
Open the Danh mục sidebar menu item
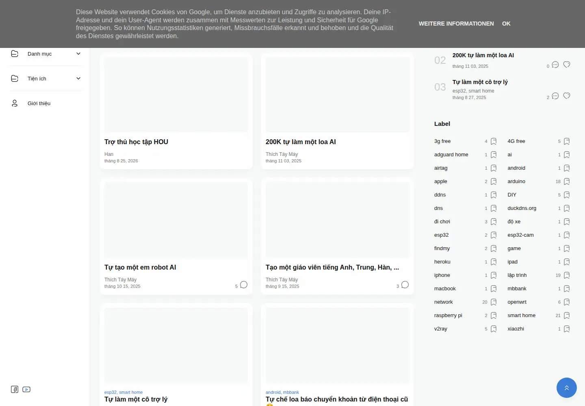click(x=46, y=54)
